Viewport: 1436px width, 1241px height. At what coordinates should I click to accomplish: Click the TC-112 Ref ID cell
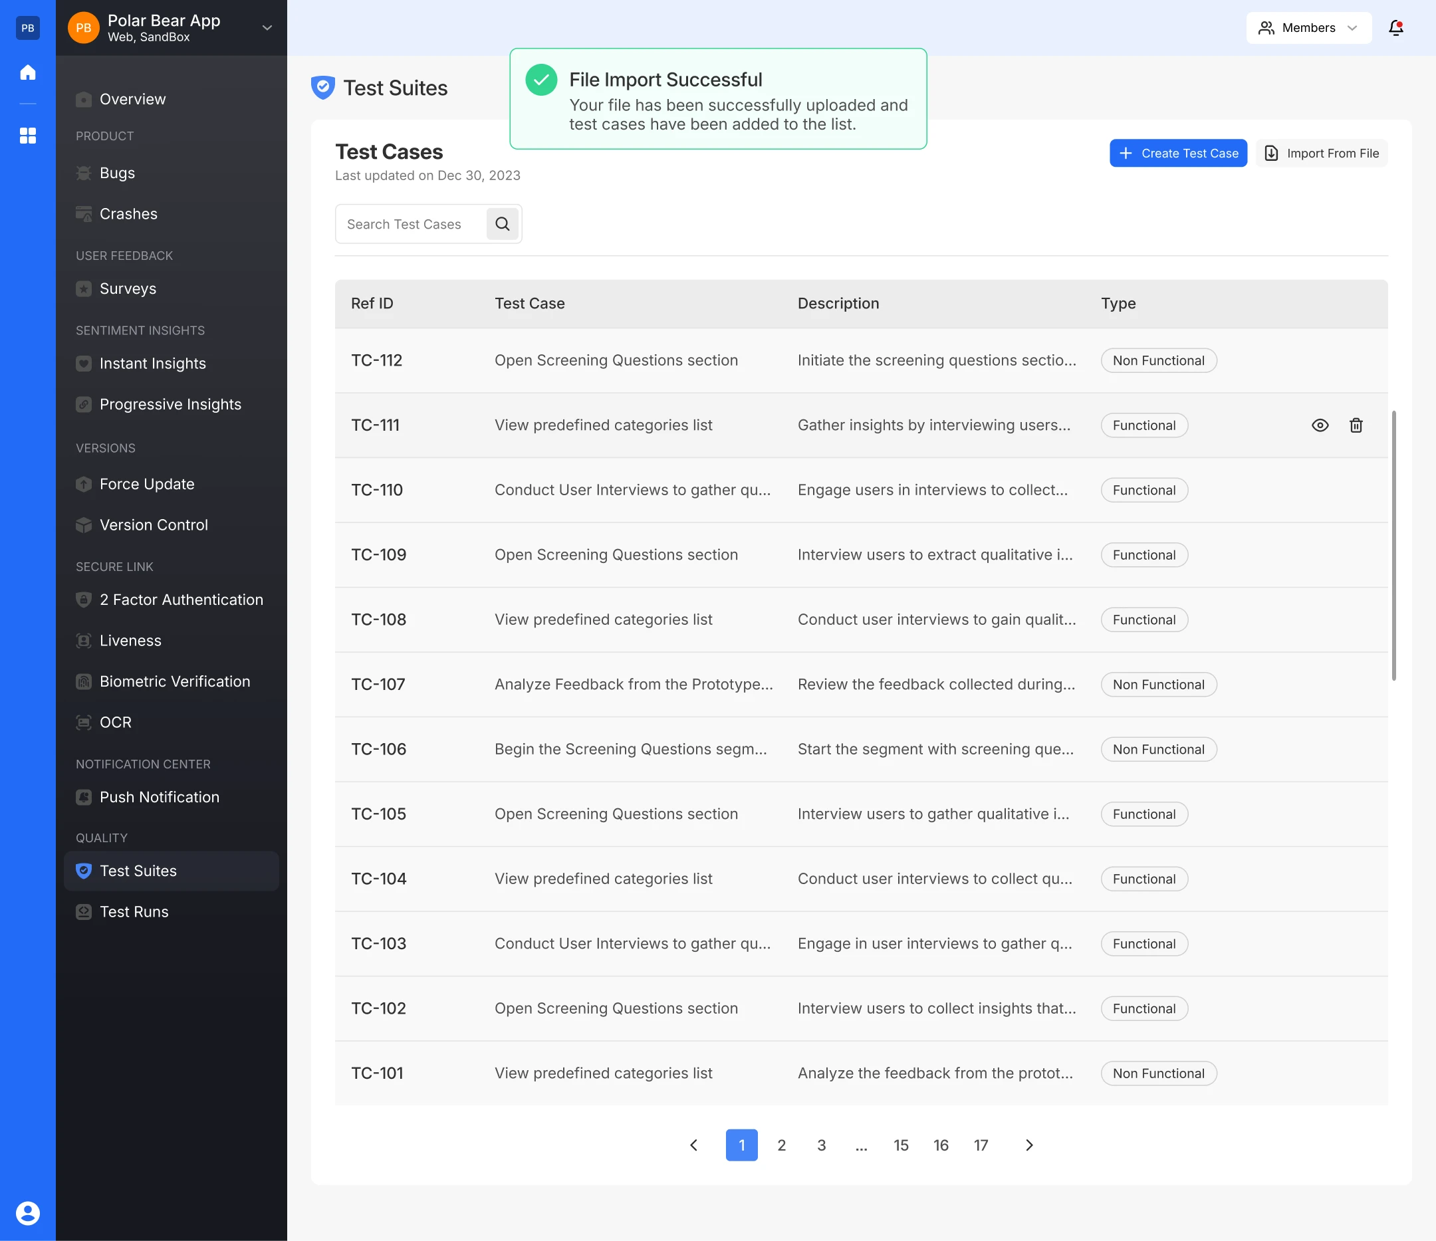point(376,360)
